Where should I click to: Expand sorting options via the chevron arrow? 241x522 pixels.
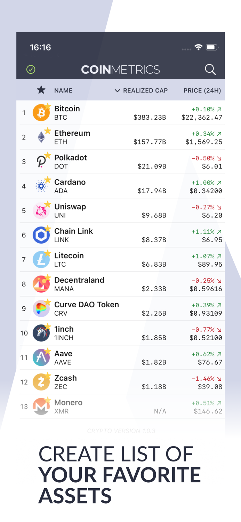(117, 90)
